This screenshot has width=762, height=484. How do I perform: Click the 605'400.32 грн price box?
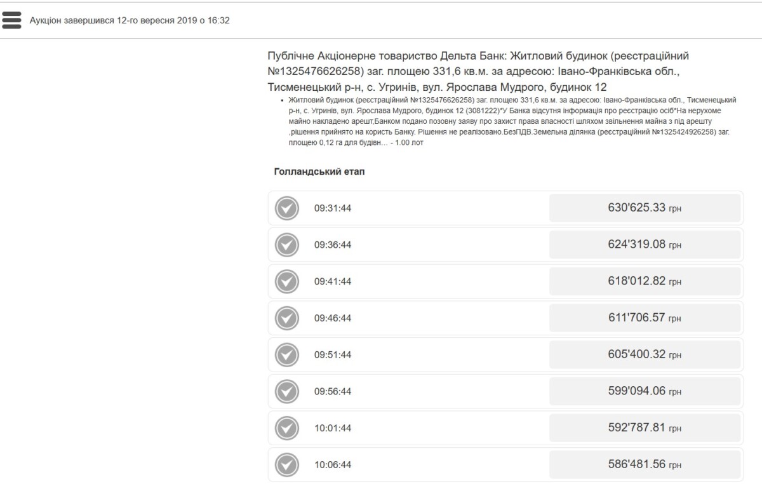(645, 354)
